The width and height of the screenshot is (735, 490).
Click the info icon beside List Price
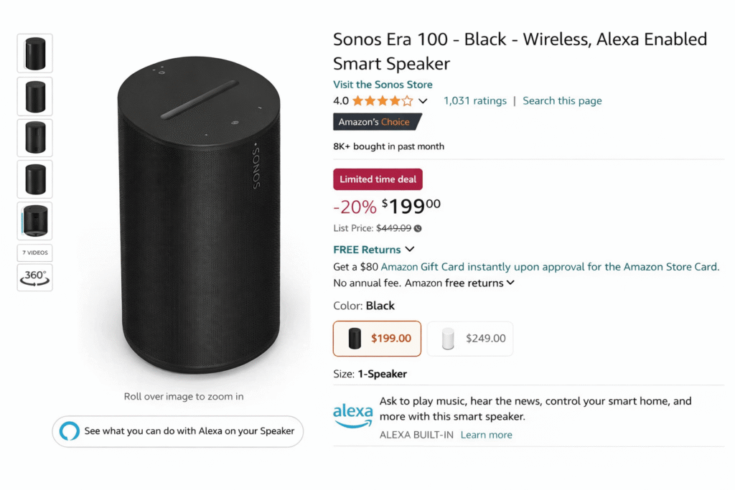point(418,229)
